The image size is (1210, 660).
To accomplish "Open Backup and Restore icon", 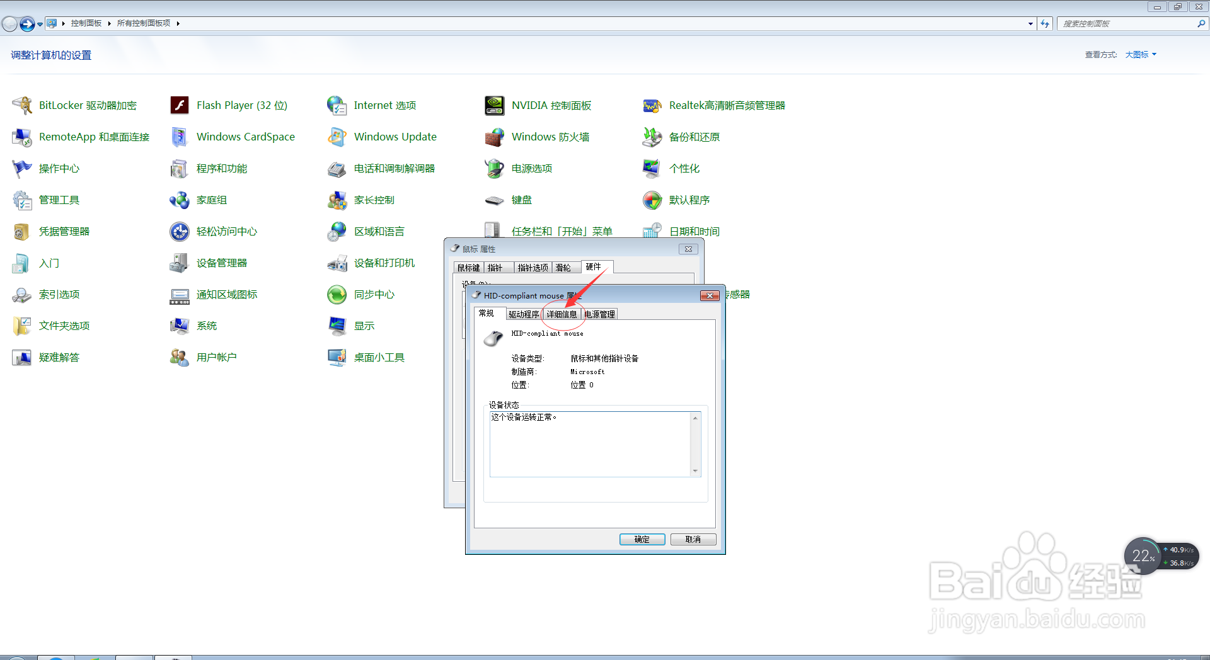I will click(652, 137).
